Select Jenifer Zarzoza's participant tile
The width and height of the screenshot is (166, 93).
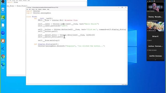pos(155,56)
